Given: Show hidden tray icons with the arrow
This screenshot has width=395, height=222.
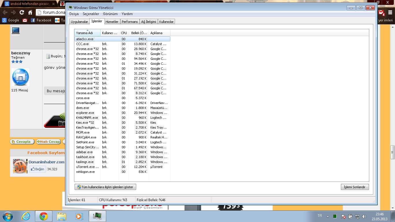Looking at the screenshot, I should pos(328,216).
